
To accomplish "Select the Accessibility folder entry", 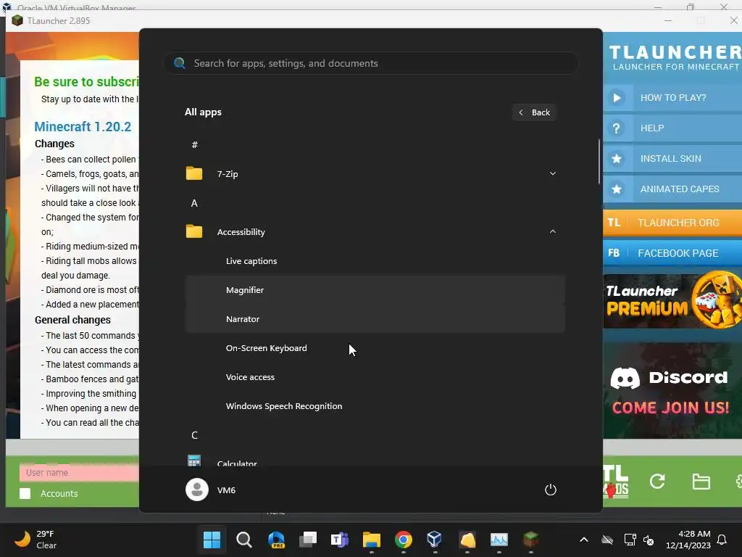I will click(375, 231).
